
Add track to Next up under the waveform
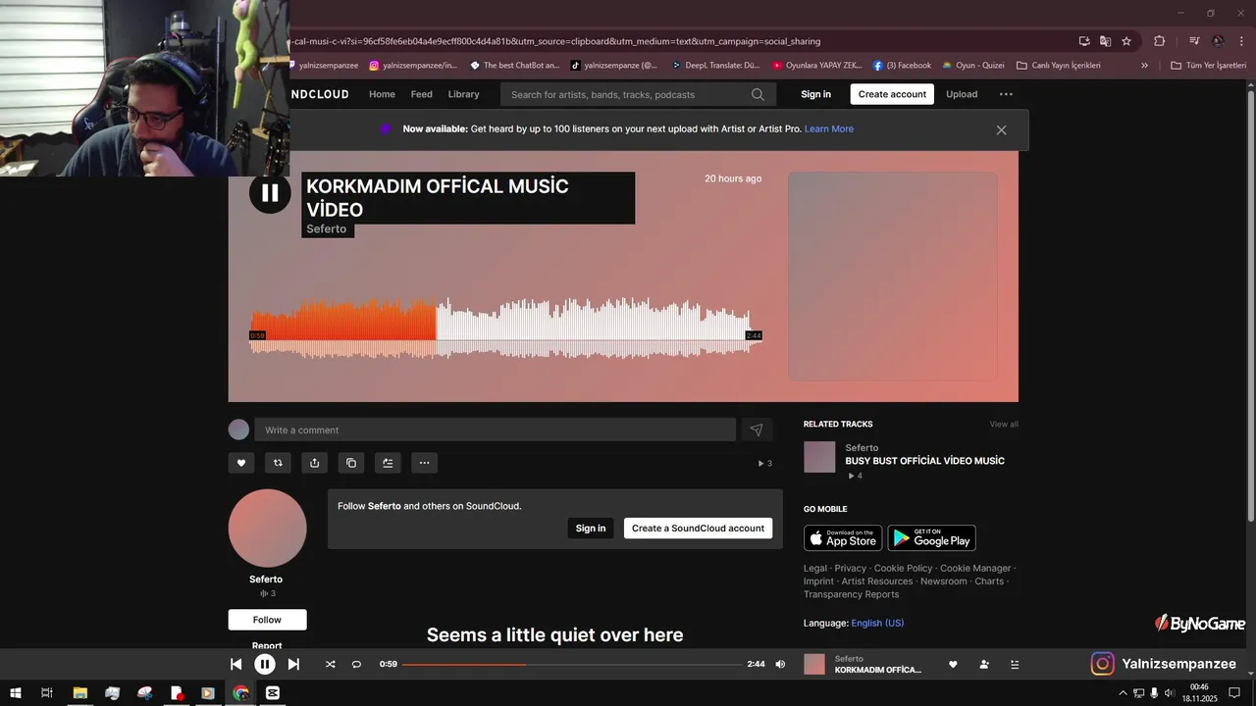(x=388, y=463)
